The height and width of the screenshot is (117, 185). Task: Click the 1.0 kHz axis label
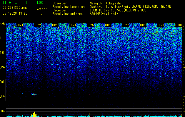3,53
